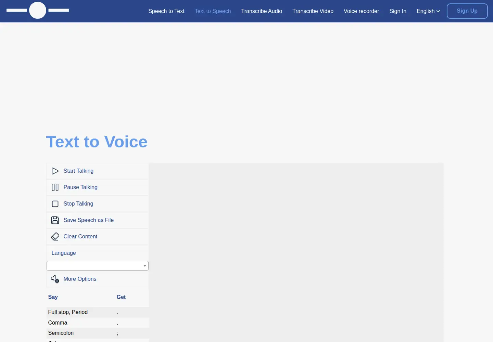Click the Sign Up button

(467, 11)
